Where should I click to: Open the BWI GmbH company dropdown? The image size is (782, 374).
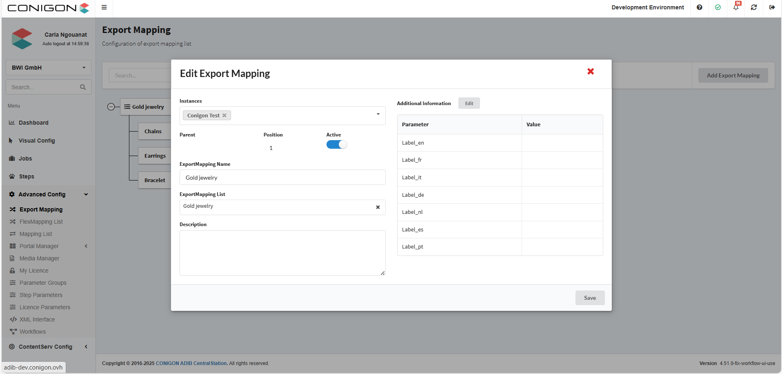[x=49, y=68]
